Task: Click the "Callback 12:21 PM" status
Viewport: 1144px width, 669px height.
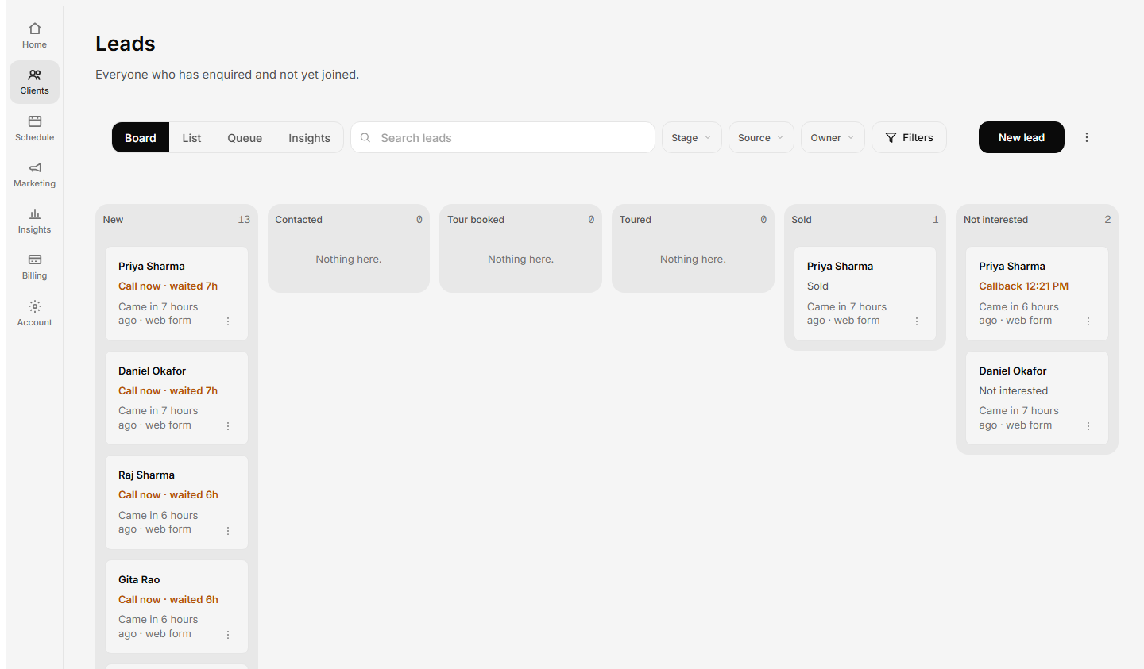Action: [1023, 286]
